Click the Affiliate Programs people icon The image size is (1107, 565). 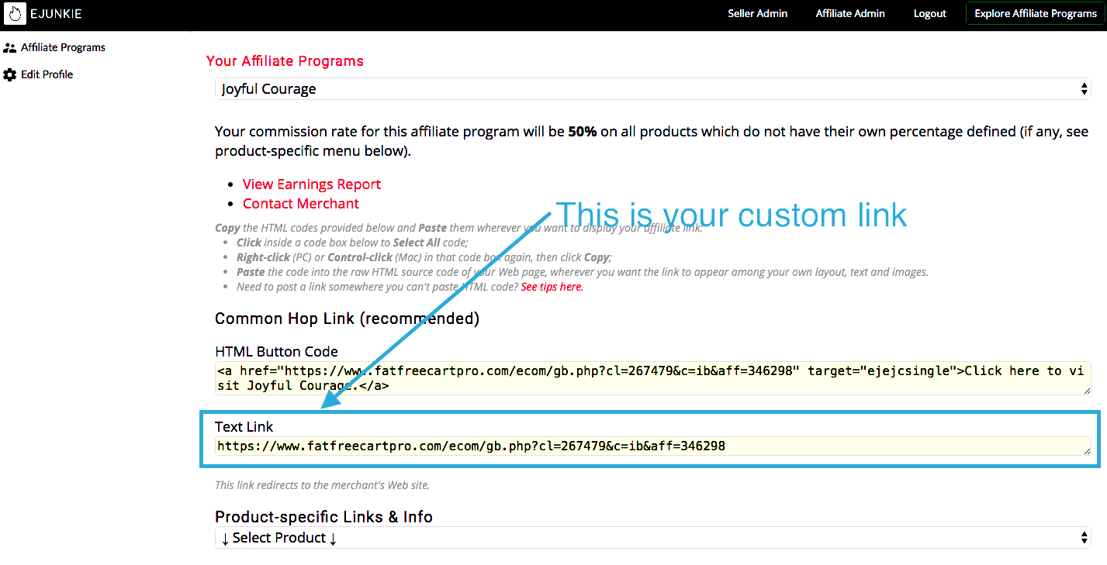pos(10,47)
